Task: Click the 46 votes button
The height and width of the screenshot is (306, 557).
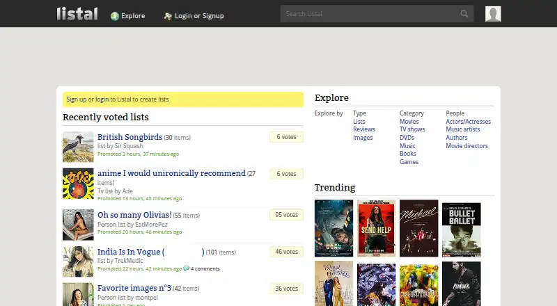Action: tap(286, 252)
